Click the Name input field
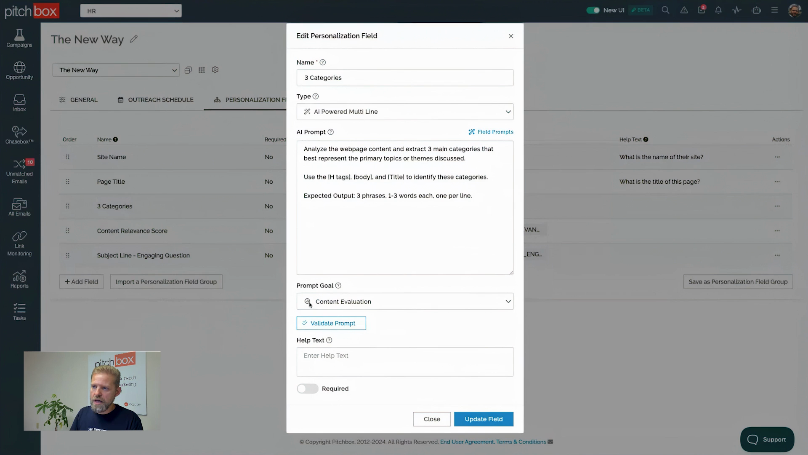This screenshot has width=808, height=455. click(405, 78)
